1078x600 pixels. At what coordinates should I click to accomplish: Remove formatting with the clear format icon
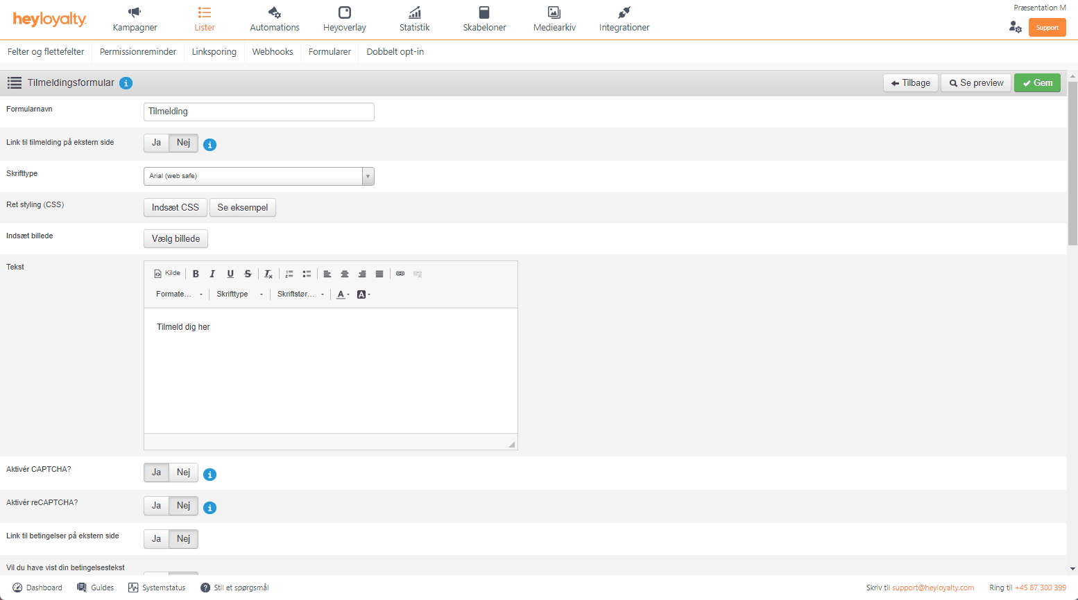[268, 274]
